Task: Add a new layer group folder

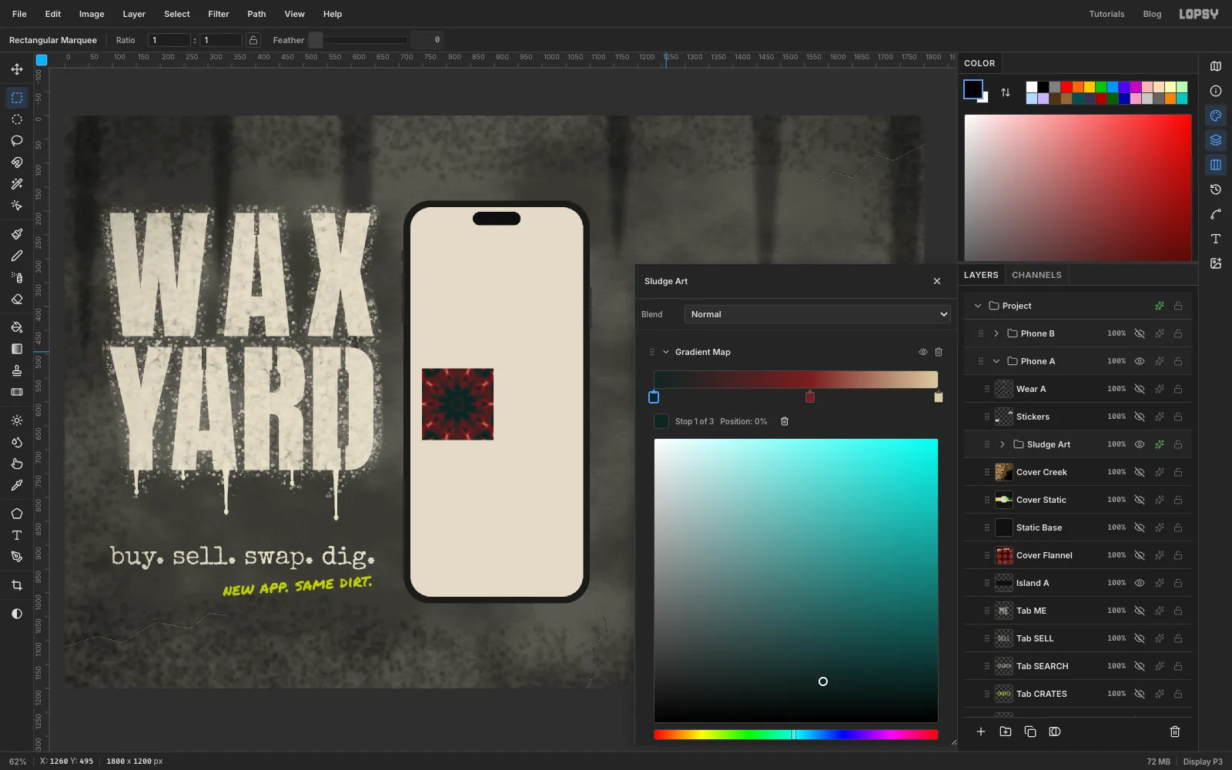Action: click(1006, 731)
